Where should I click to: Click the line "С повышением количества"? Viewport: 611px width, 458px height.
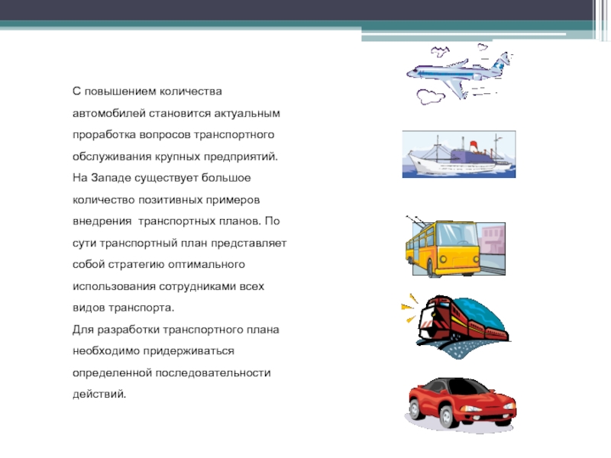(147, 92)
